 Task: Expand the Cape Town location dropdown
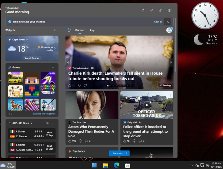pyautogui.click(x=27, y=40)
